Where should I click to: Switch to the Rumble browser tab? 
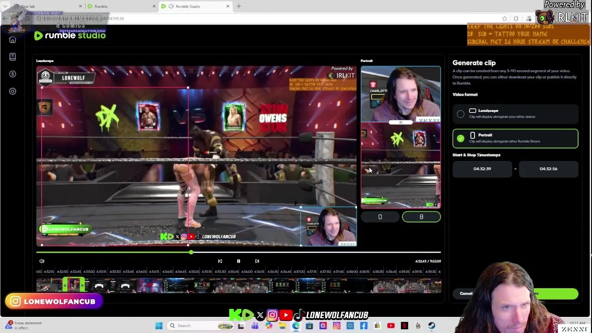tap(120, 6)
